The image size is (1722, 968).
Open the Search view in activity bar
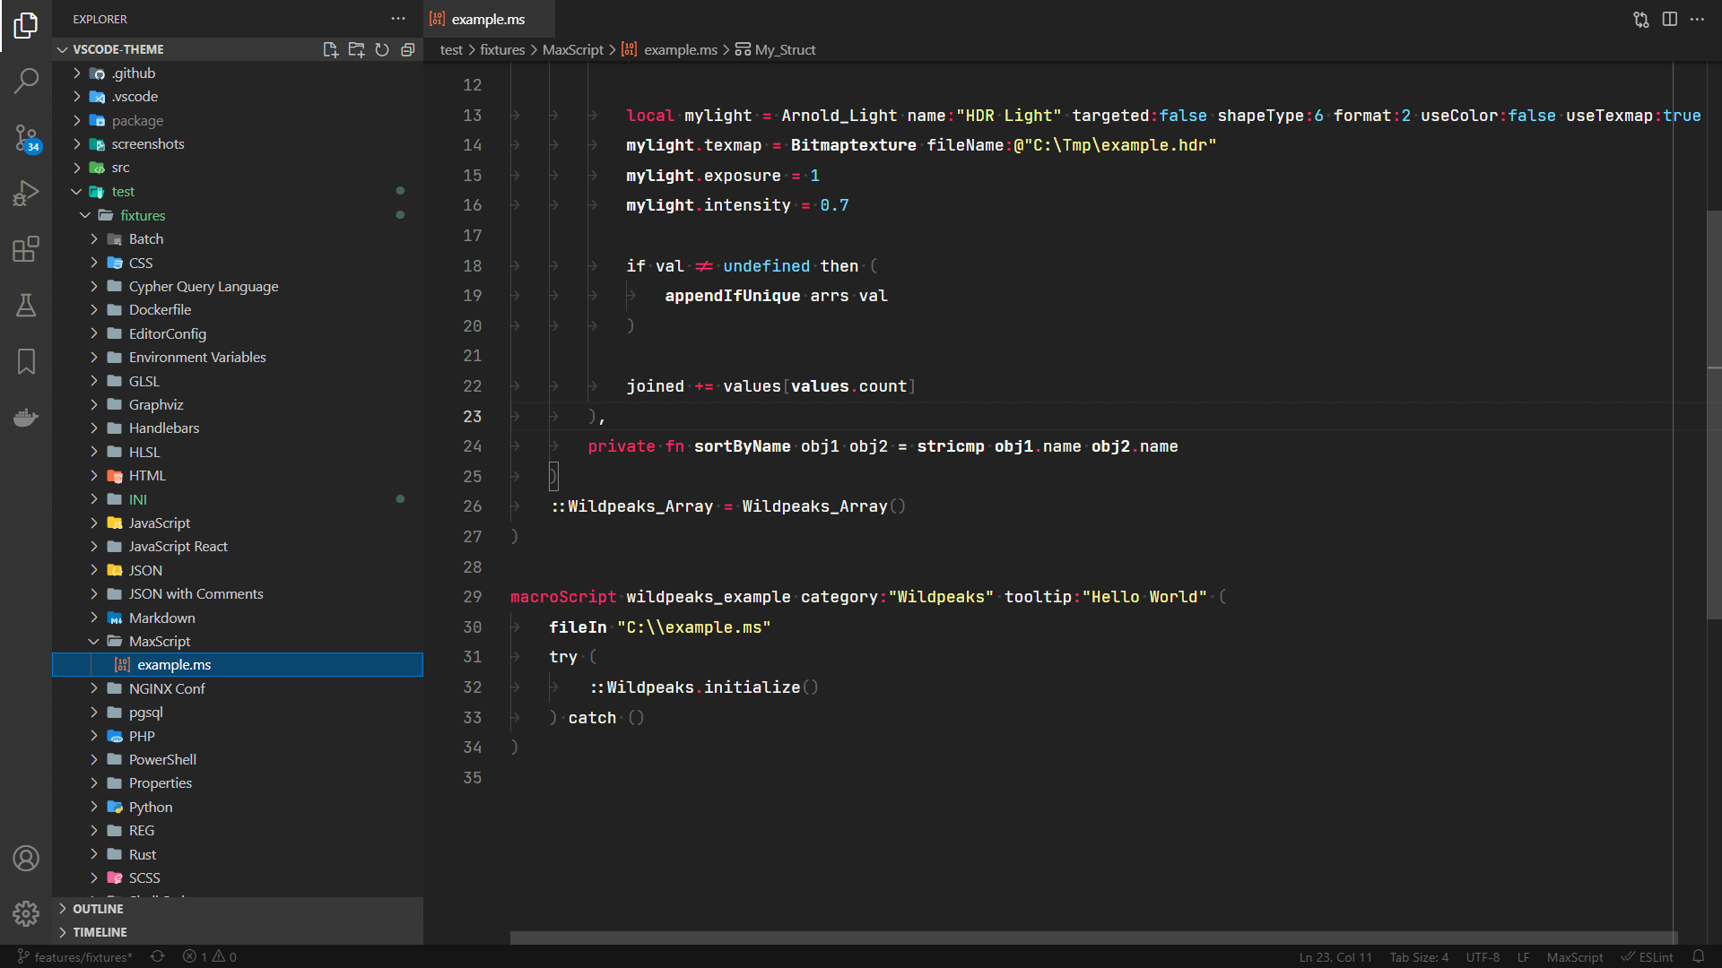26,81
